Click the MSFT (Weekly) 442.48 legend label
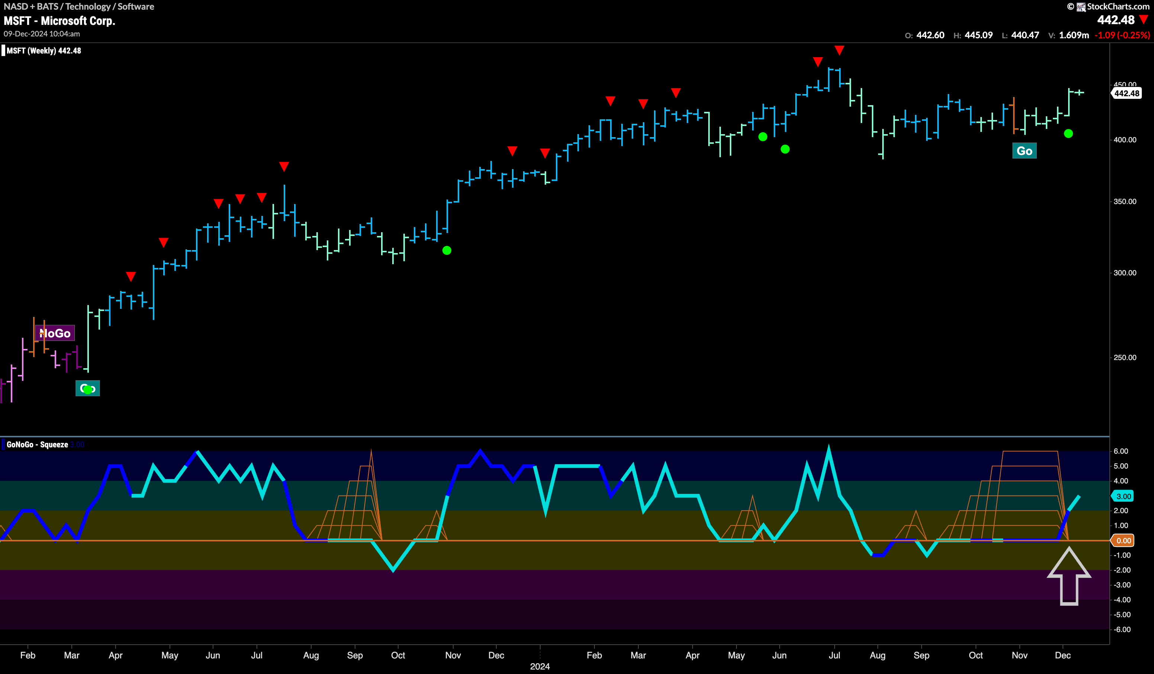This screenshot has width=1154, height=674. pyautogui.click(x=43, y=51)
